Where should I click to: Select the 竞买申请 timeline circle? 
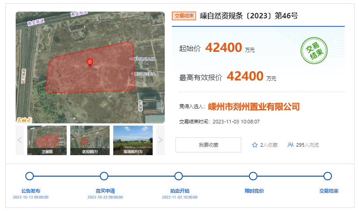(x=104, y=176)
